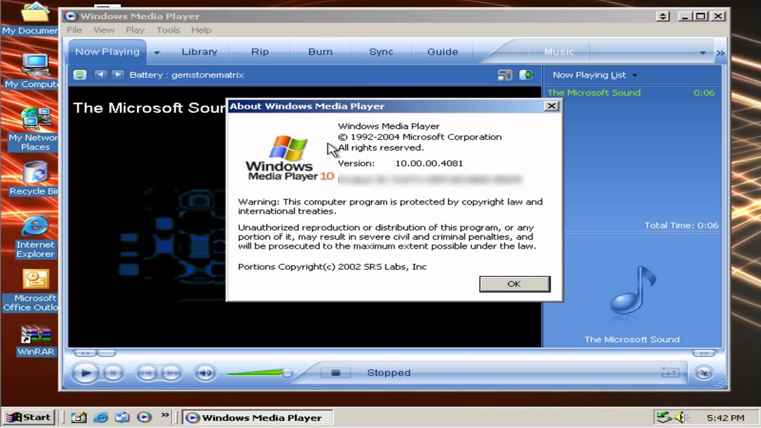This screenshot has width=761, height=428.
Task: Switch to the Now Playing tab
Action: (x=107, y=52)
